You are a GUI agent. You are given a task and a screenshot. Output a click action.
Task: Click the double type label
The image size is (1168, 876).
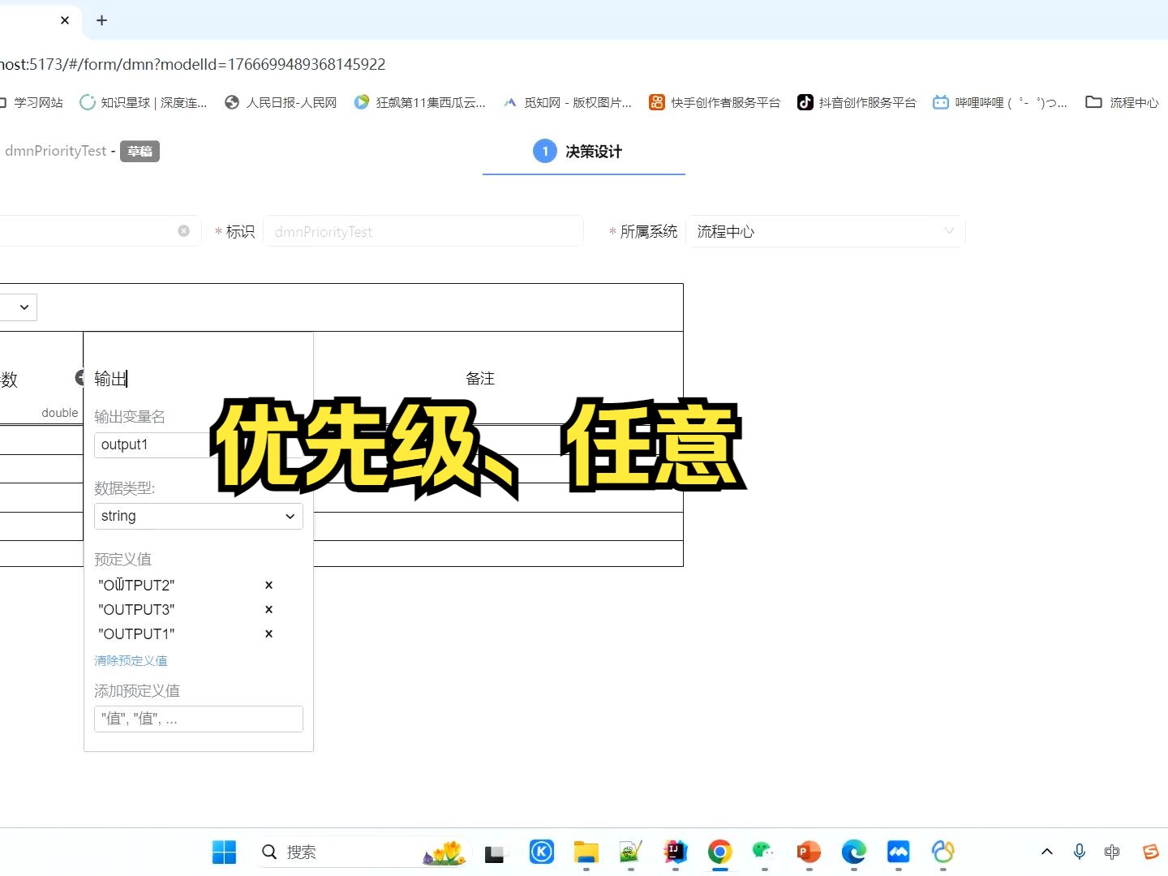(60, 413)
